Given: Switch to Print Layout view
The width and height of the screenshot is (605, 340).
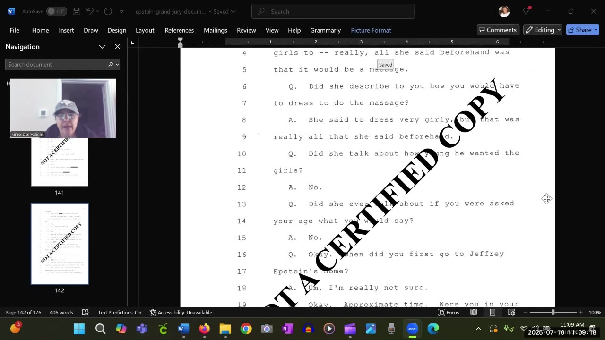Looking at the screenshot, I should point(493,312).
